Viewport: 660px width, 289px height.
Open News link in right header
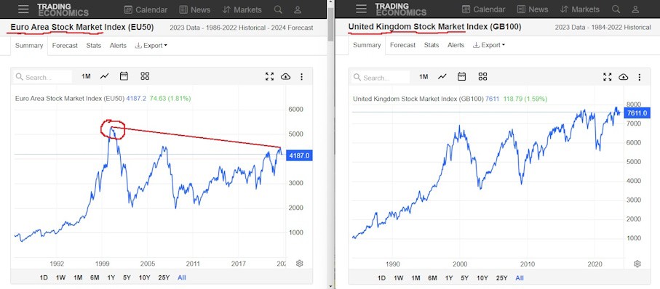click(533, 9)
